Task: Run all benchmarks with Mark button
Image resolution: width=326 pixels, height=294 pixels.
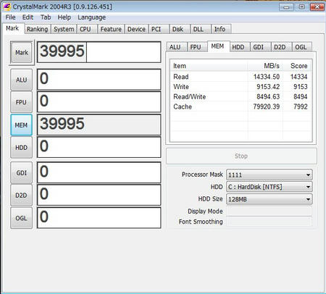Action: [x=22, y=52]
